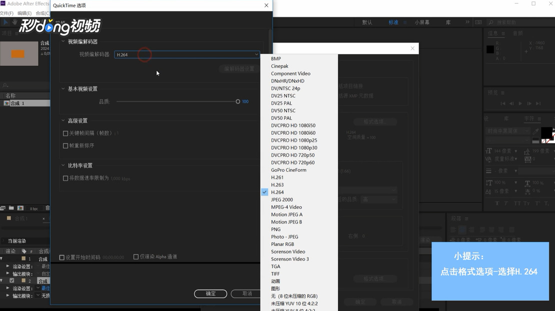Select the Selection arrow tool
Screen dimensions: 555x311
tap(6, 22)
